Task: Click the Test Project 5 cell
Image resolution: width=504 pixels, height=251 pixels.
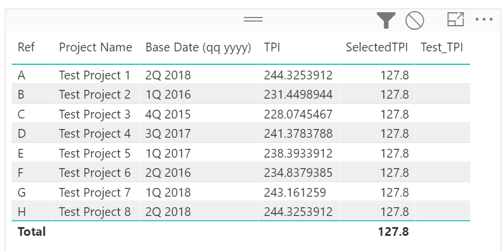Action: pyautogui.click(x=95, y=154)
